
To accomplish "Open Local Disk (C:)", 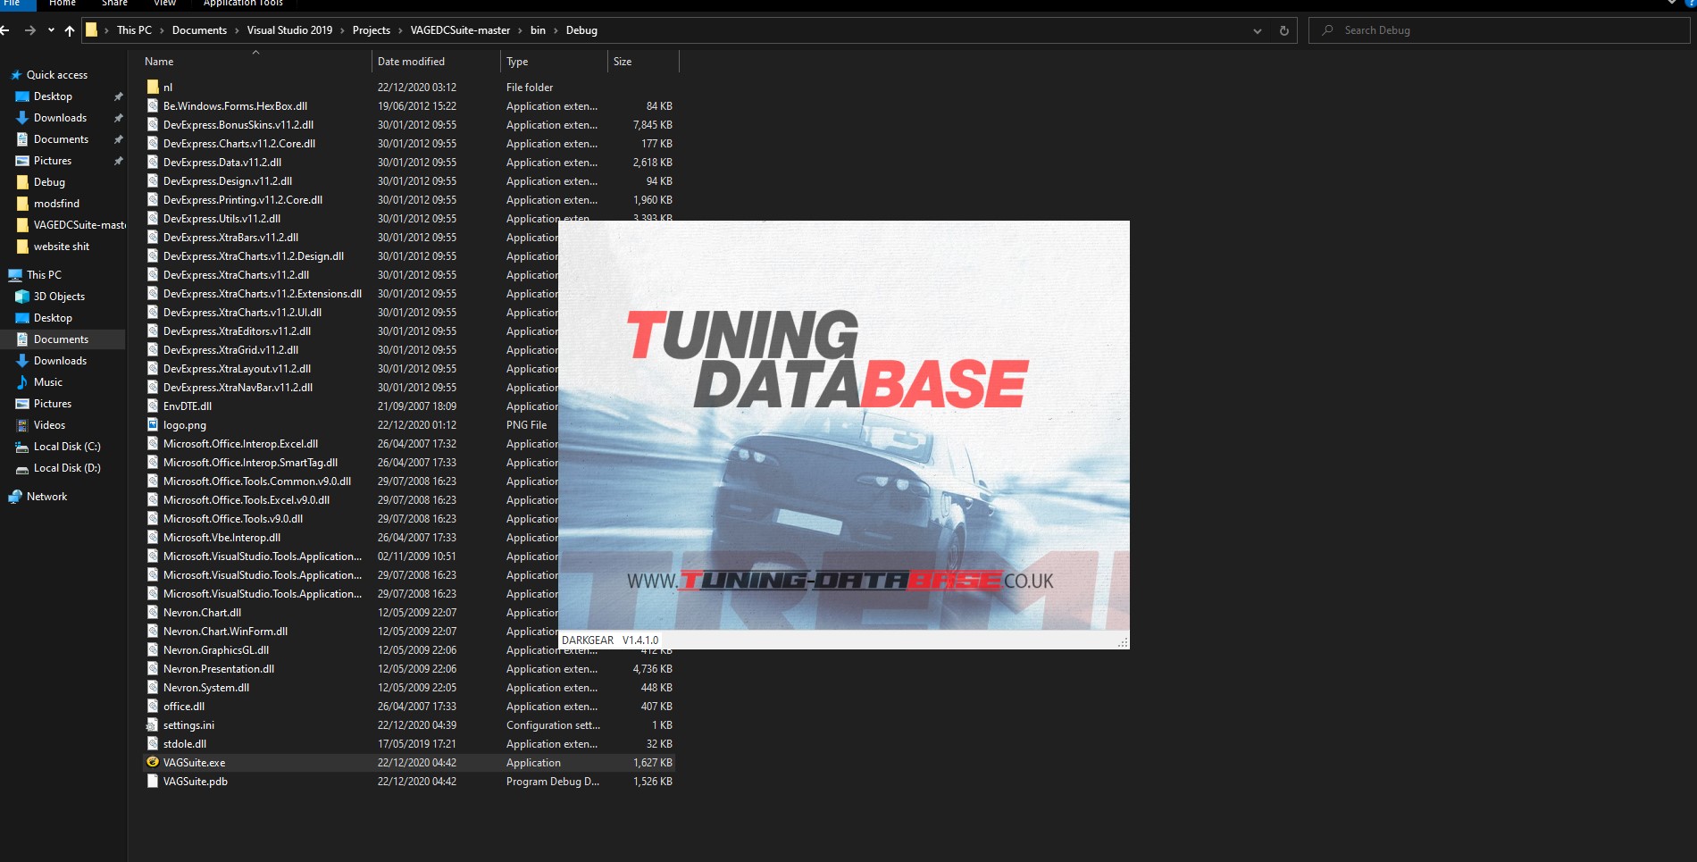I will [67, 447].
